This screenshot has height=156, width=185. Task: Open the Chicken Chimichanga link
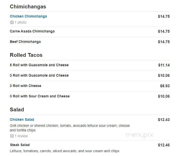(28, 16)
